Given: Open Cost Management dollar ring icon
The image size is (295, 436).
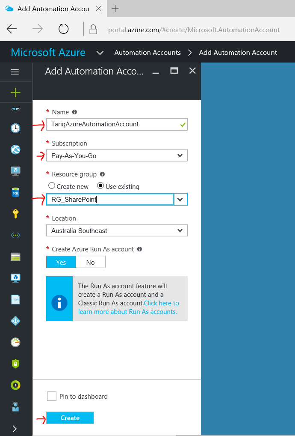Looking at the screenshot, I should pyautogui.click(x=15, y=385).
